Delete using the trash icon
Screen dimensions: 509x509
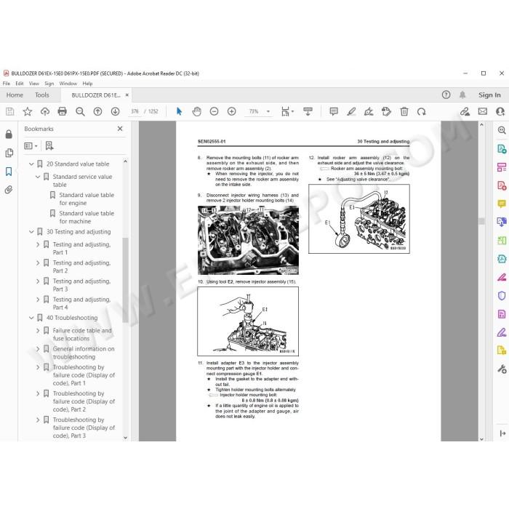[x=404, y=112]
